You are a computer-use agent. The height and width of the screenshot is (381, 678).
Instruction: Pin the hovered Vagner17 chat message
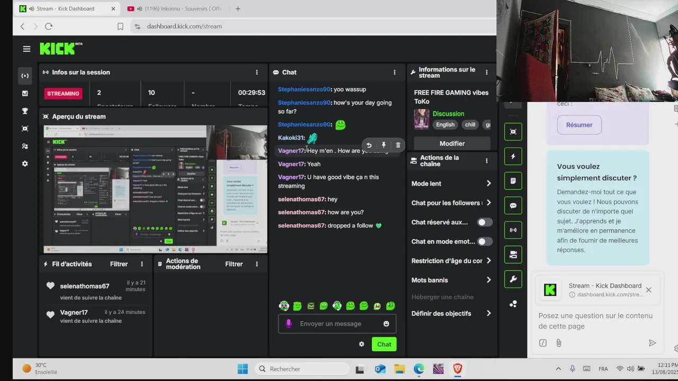coord(383,145)
